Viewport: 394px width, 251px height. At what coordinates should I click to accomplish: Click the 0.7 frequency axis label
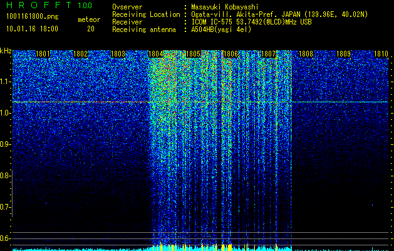click(x=6, y=207)
